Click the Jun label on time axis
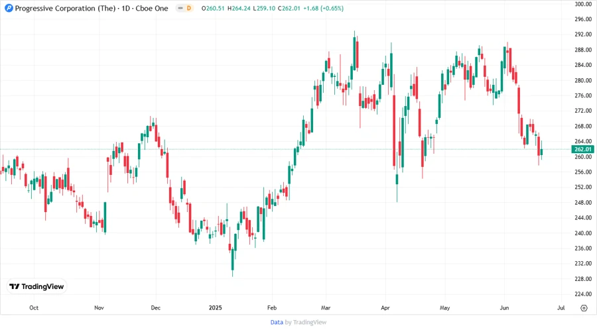Screen dimensions: 597x330 (504, 307)
